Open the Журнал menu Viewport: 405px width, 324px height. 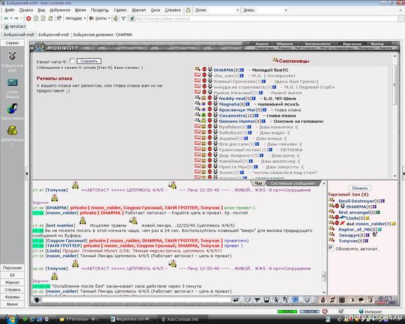(139, 10)
